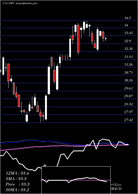This screenshot has width=138, height=194.
Task: Click the 31.26 price axis label
Action: point(128,65)
